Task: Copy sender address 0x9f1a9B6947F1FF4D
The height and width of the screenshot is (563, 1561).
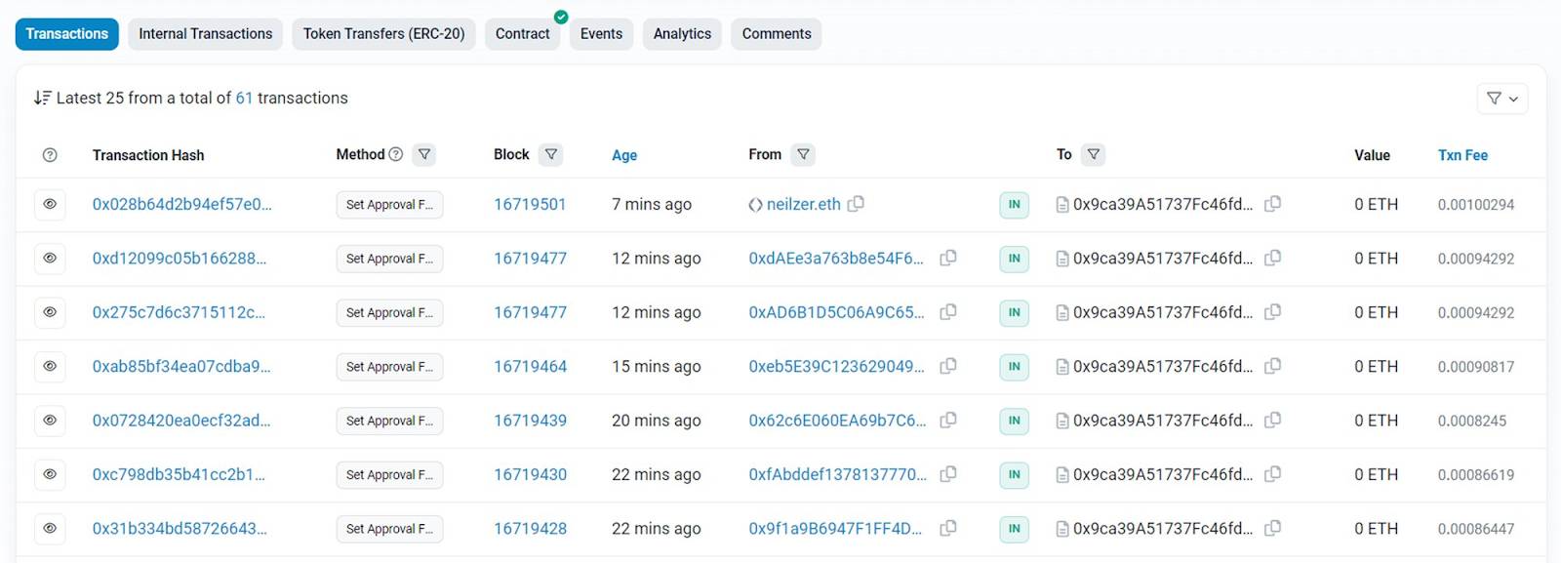Action: tap(947, 529)
